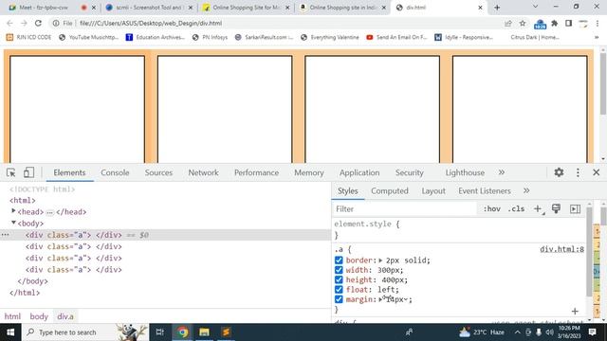Toggle the browser side panel icon
The image size is (607, 341).
click(x=568, y=23)
